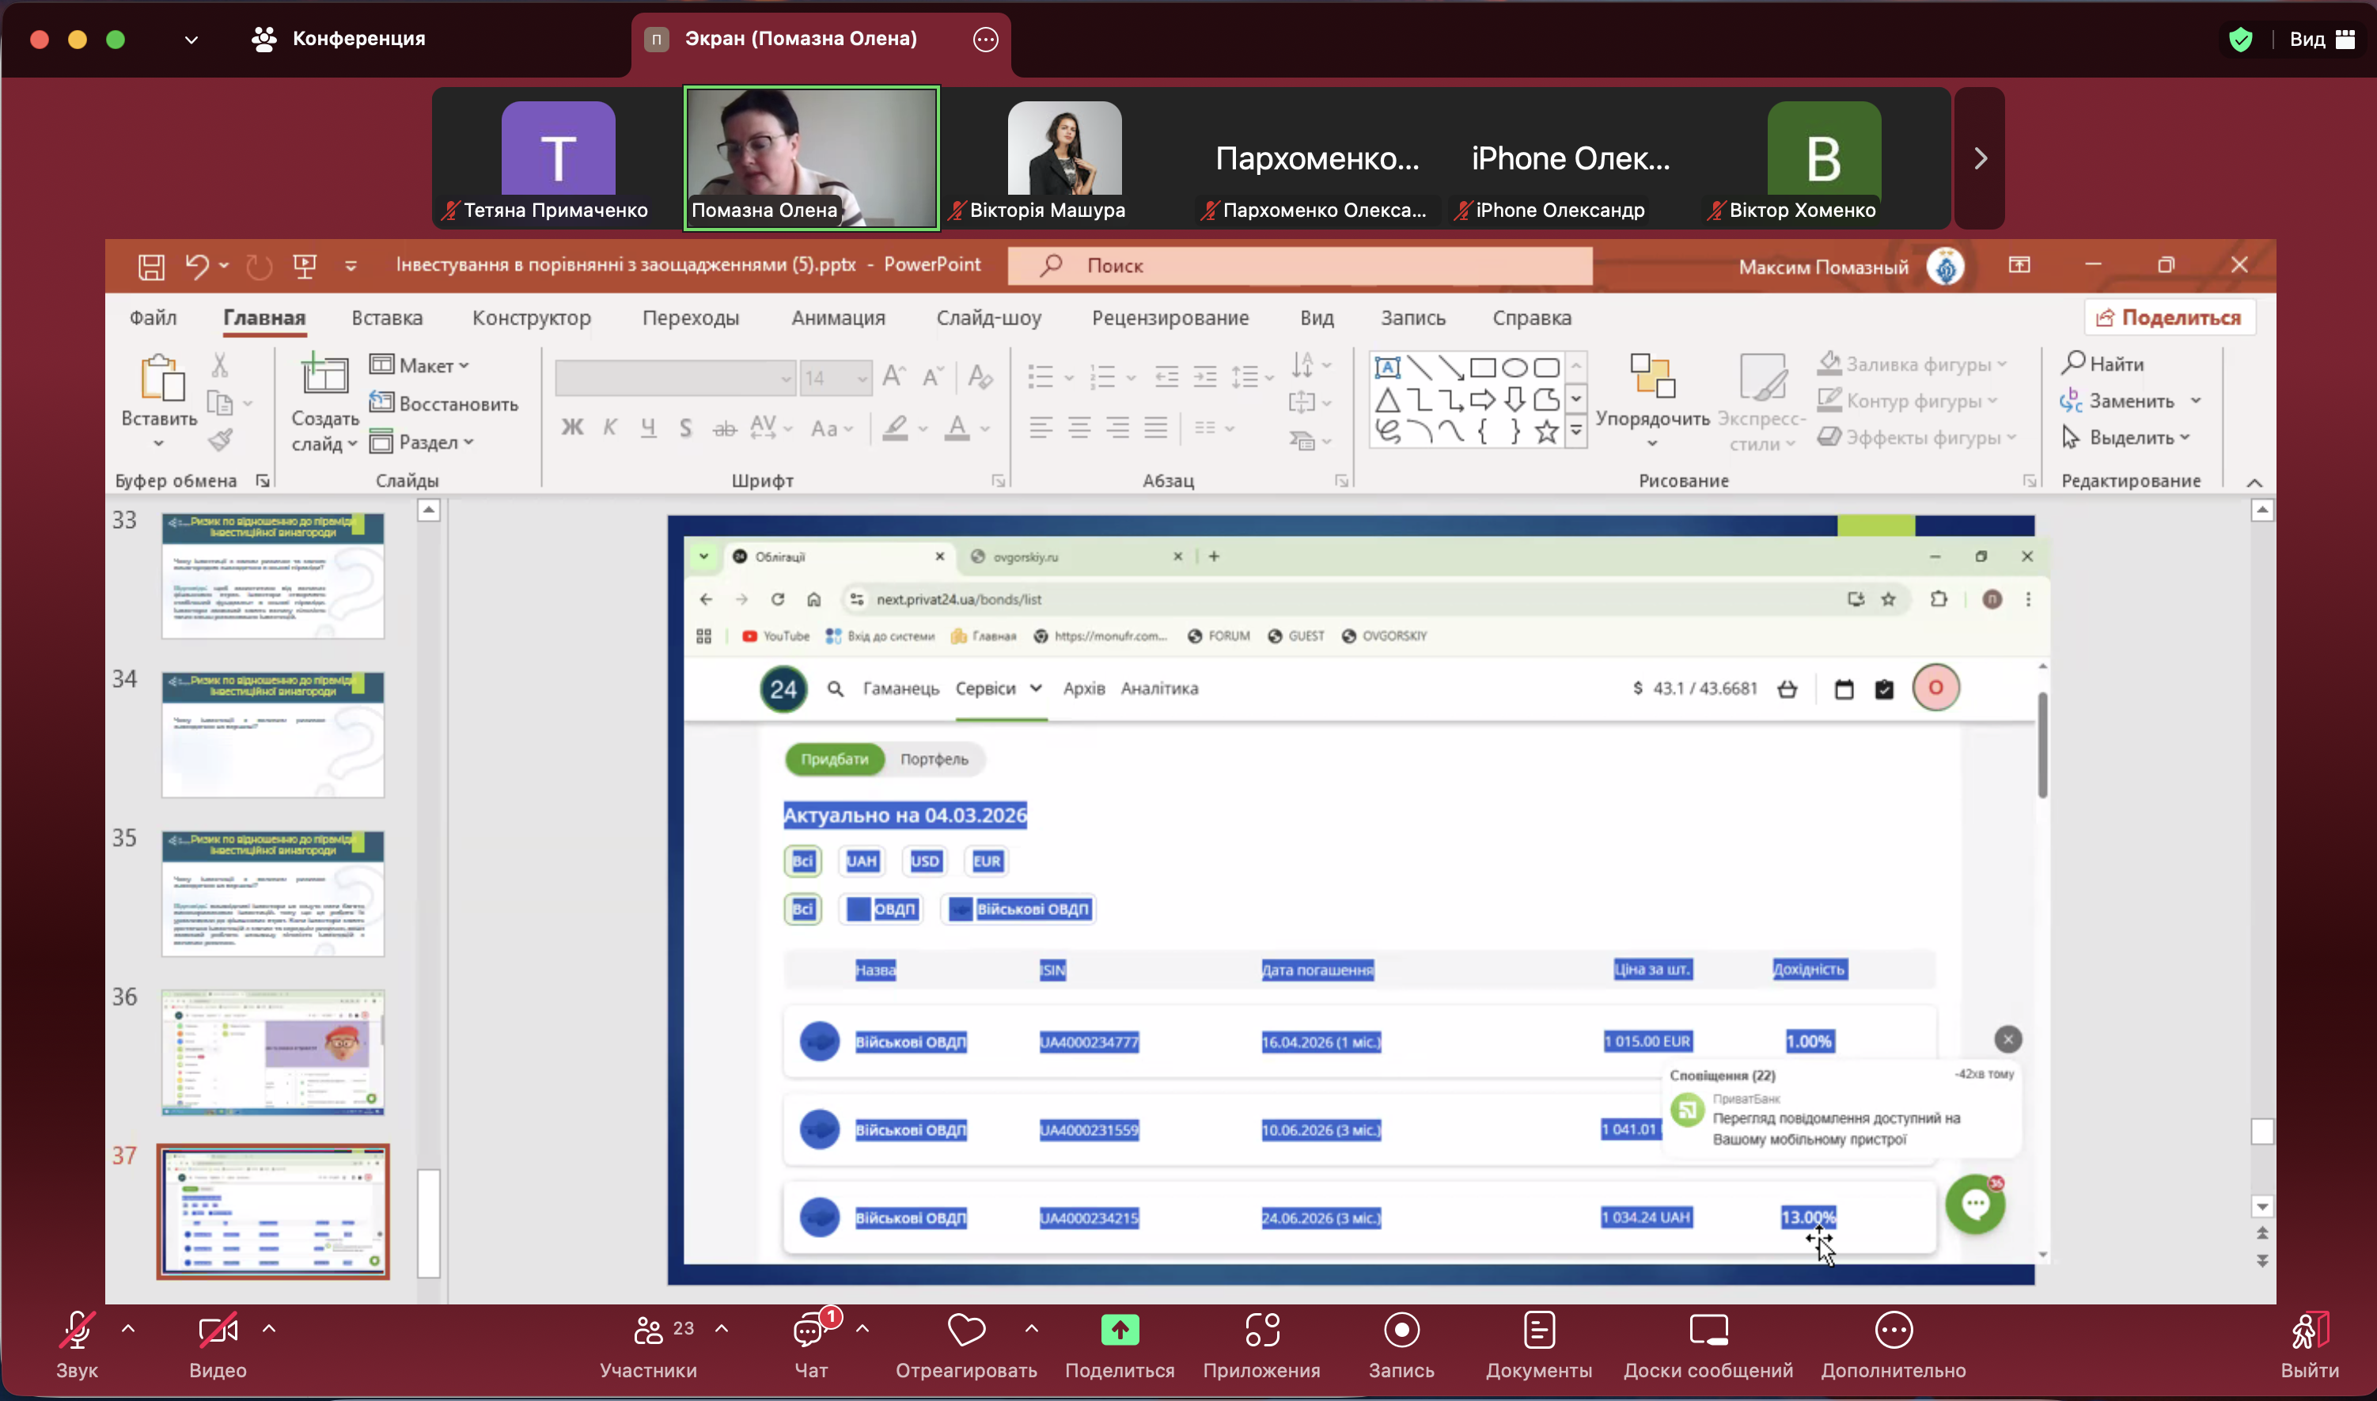Select Вікторія Машура's video thumbnail

pos(1063,158)
